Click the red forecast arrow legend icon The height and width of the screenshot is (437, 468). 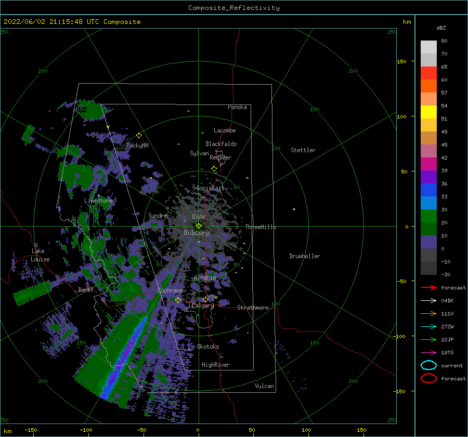tap(428, 287)
